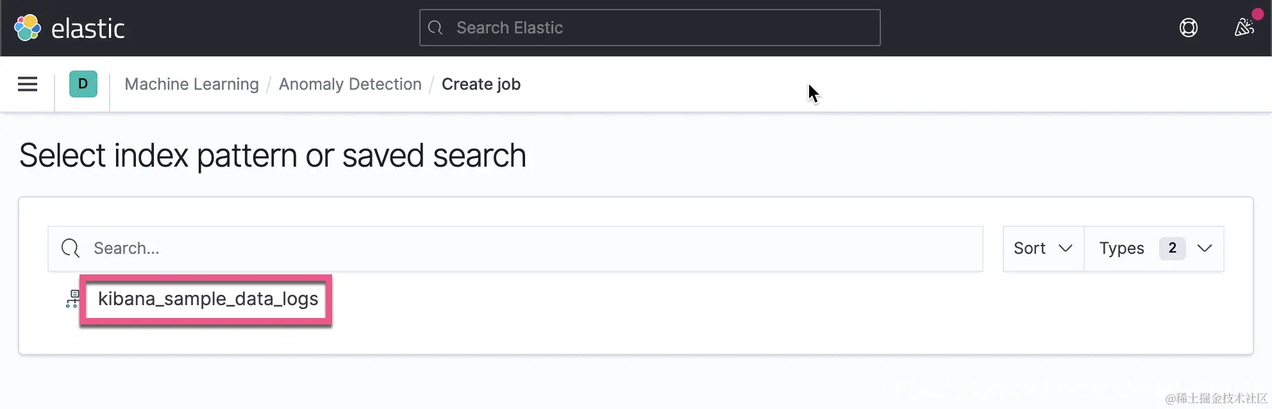
Task: Go to the Machine Learning breadcrumb
Action: coord(192,84)
